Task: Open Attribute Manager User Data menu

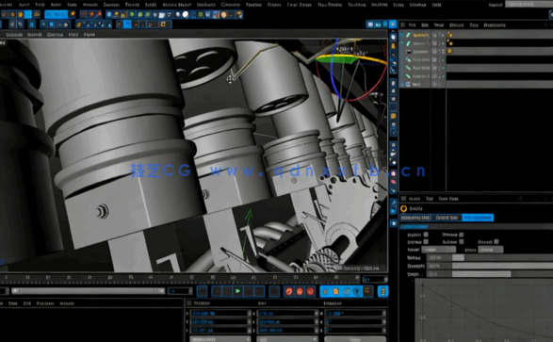Action: (448, 199)
